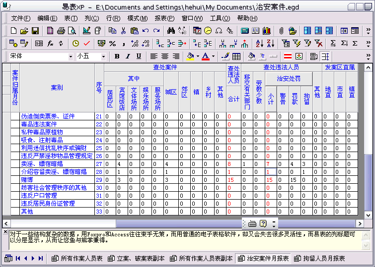375x267 pixels.
Task: Switch to the 拘留人员月报表 tab
Action: pos(320,259)
